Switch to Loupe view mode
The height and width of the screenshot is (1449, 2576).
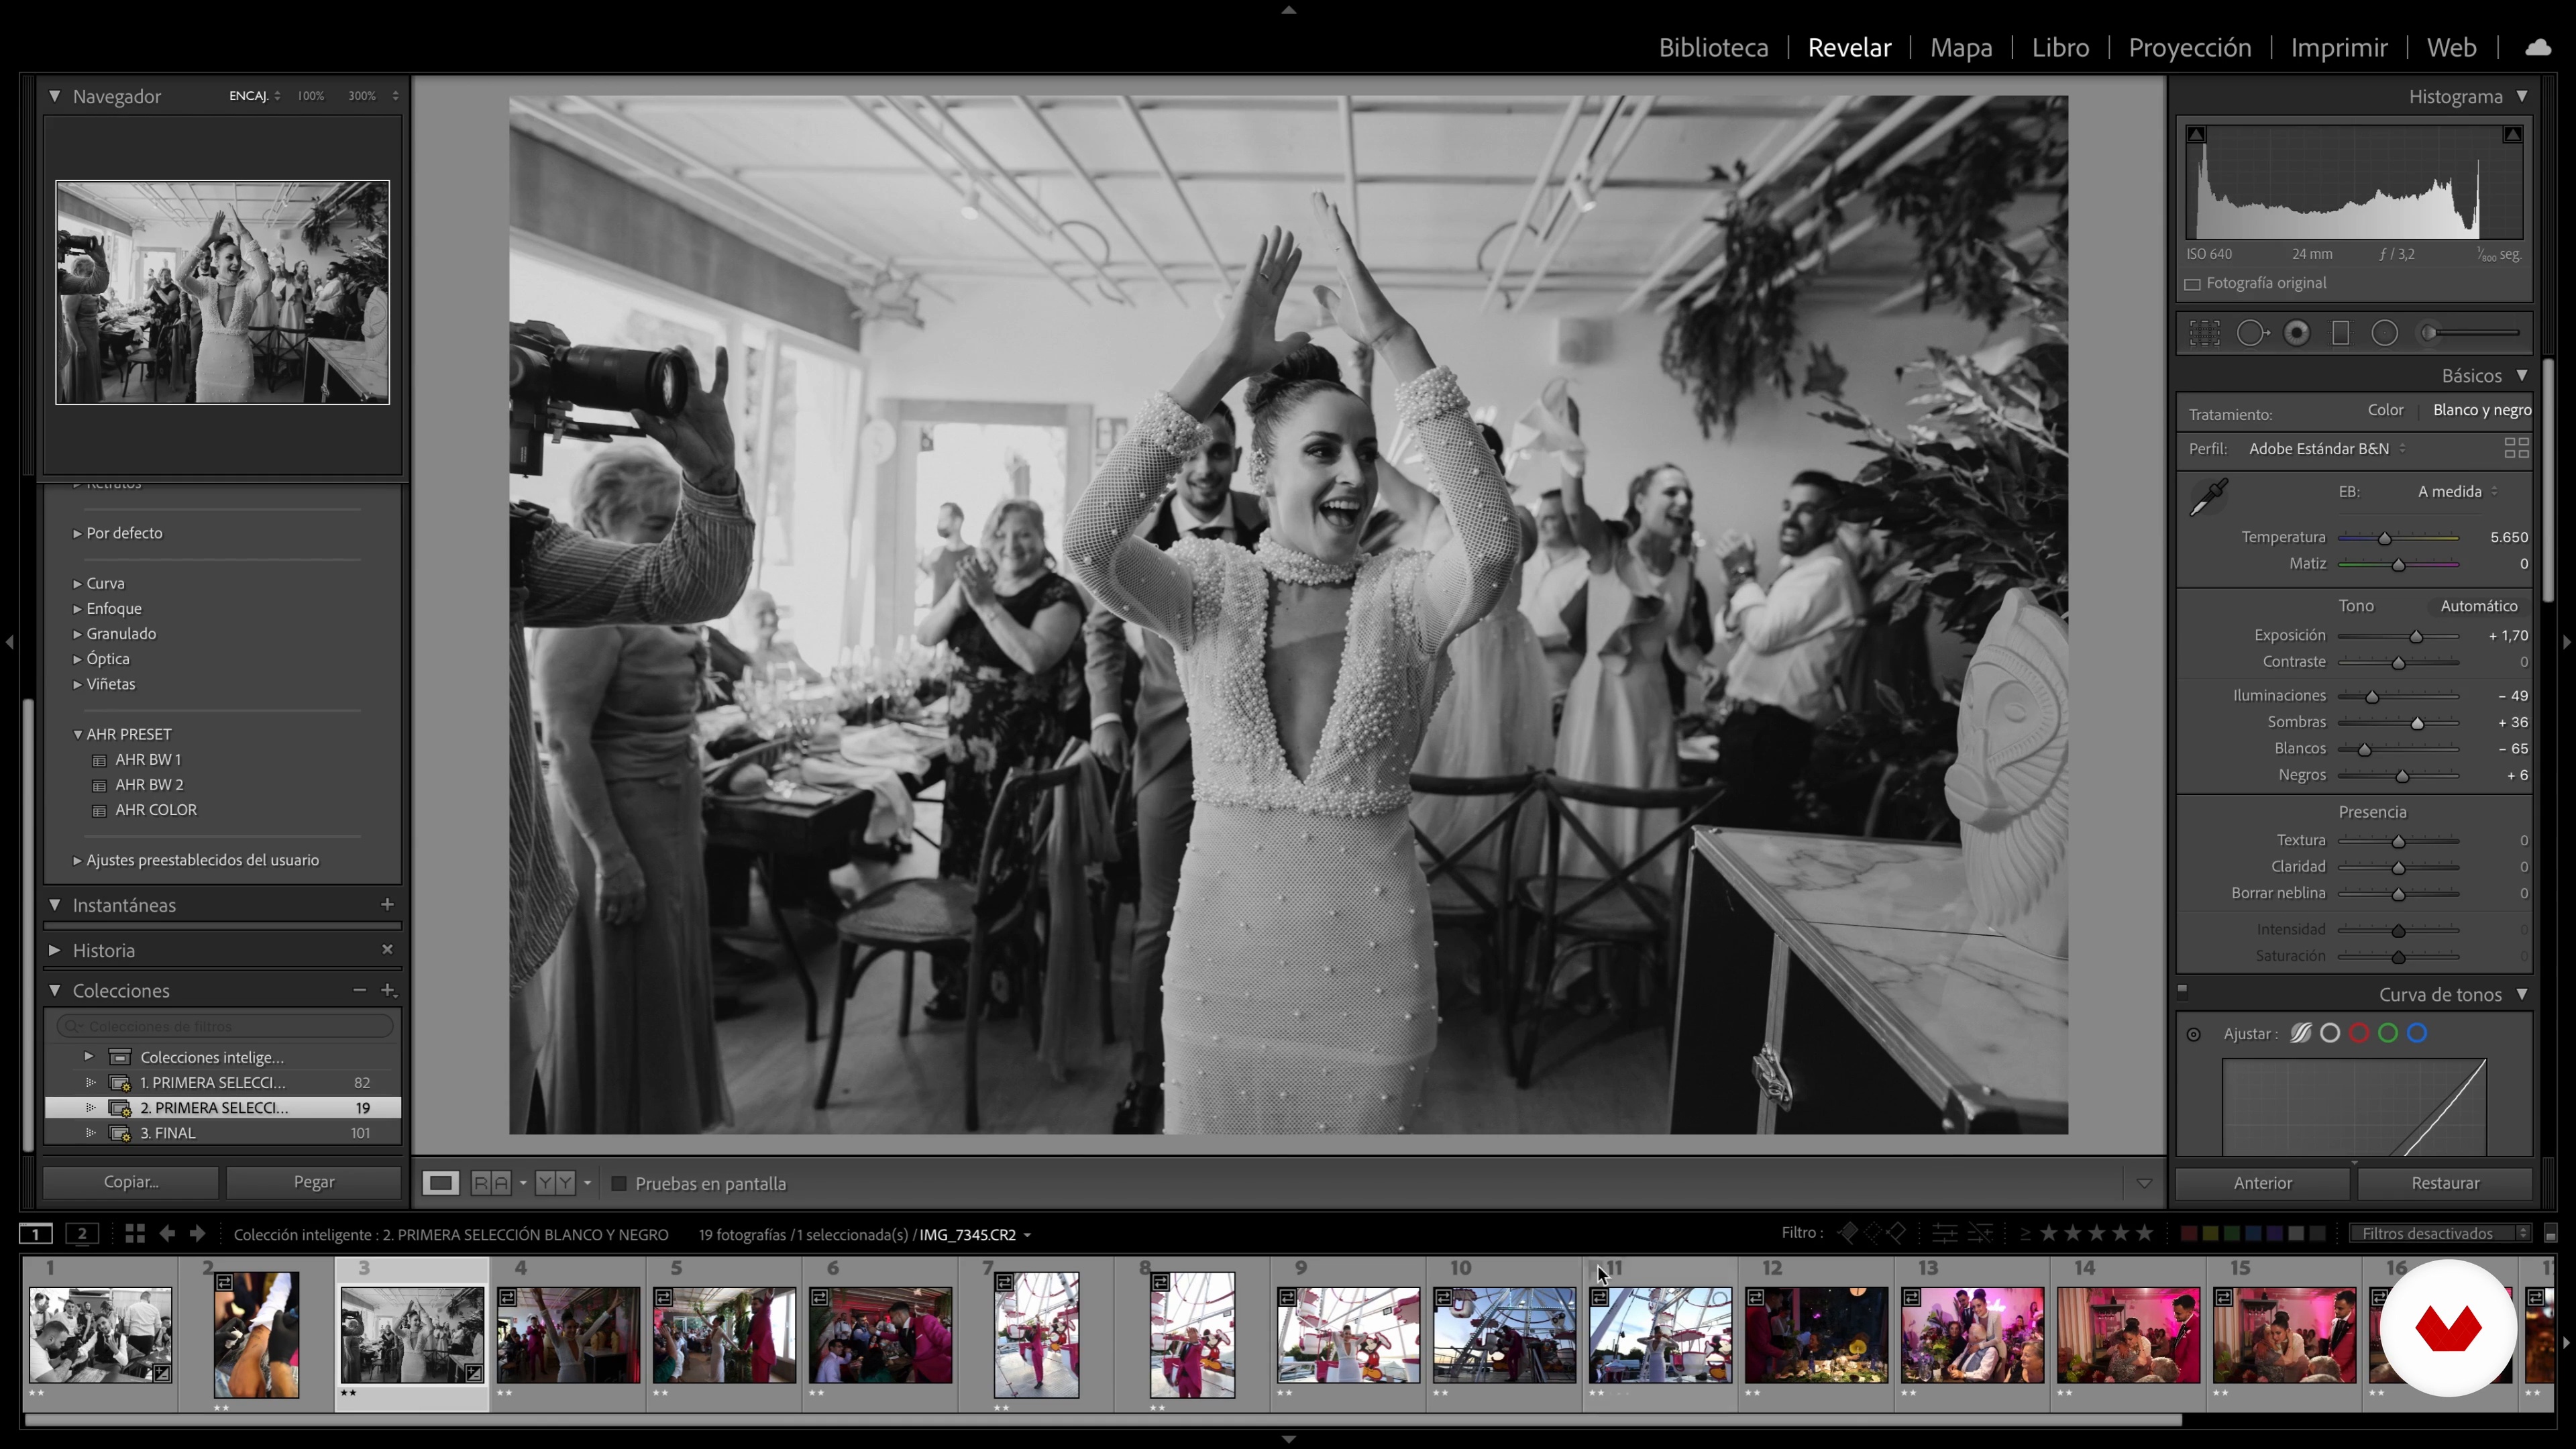[x=440, y=1183]
